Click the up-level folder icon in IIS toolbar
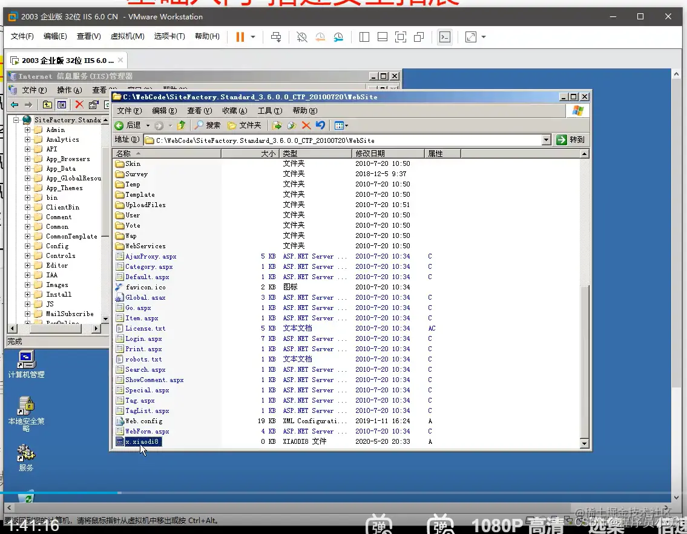This screenshot has width=687, height=534. [47, 105]
